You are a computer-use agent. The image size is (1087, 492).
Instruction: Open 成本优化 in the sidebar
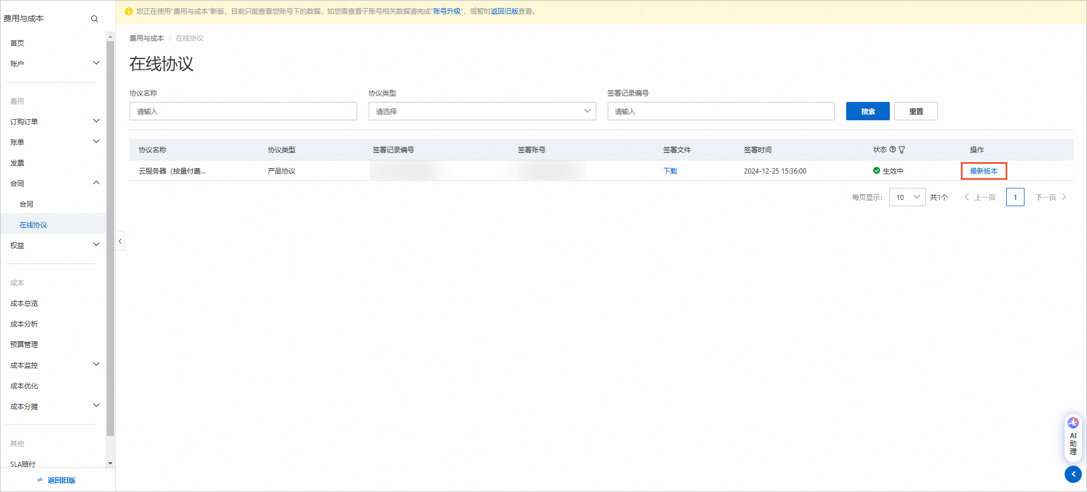point(24,385)
